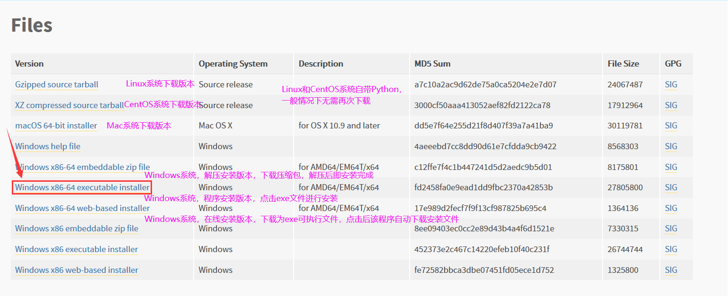This screenshot has width=728, height=296.
Task: Click file size 8175801
Action: point(623,167)
